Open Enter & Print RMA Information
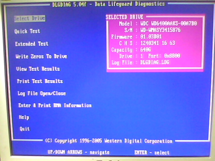 (x=55, y=105)
